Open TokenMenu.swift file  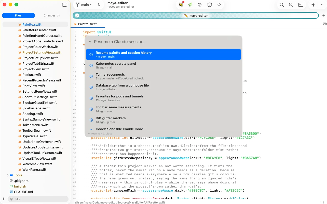pos(35,125)
